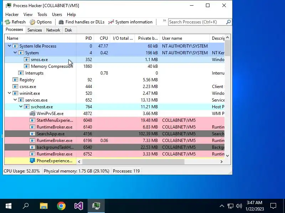The height and width of the screenshot is (213, 285).
Task: Click Process Hacker taskbar icon
Action: tap(96, 206)
